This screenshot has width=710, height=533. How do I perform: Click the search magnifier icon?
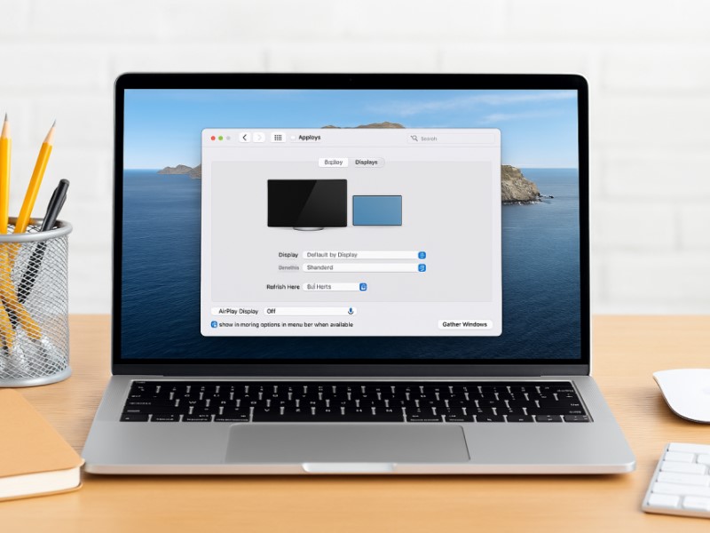point(414,139)
